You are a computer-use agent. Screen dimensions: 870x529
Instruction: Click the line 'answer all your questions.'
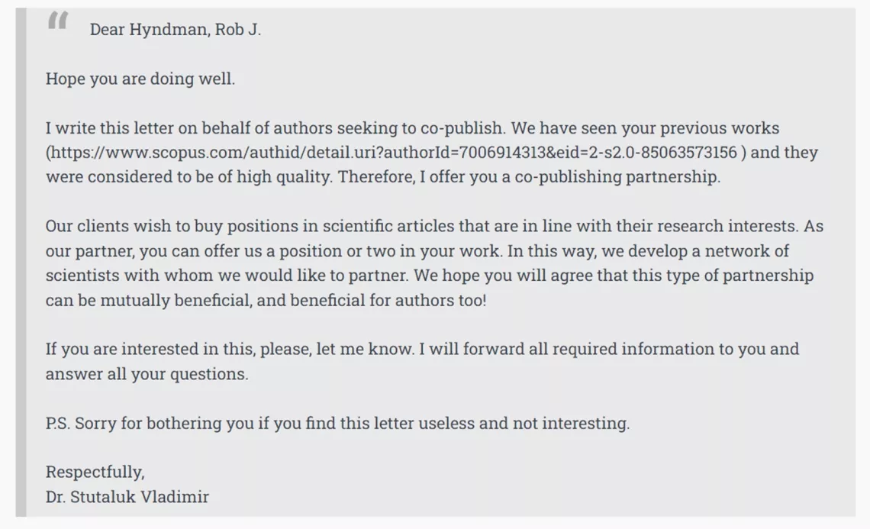[x=147, y=374]
